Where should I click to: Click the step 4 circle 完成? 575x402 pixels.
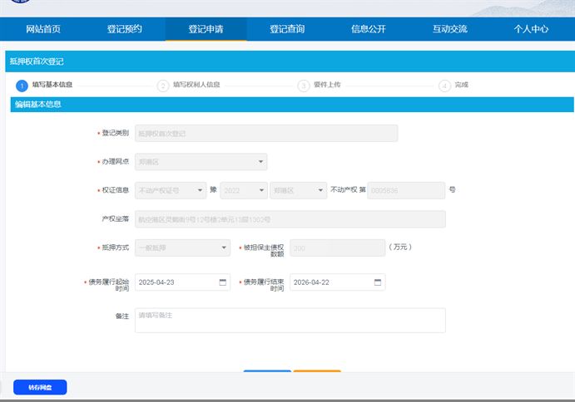444,86
